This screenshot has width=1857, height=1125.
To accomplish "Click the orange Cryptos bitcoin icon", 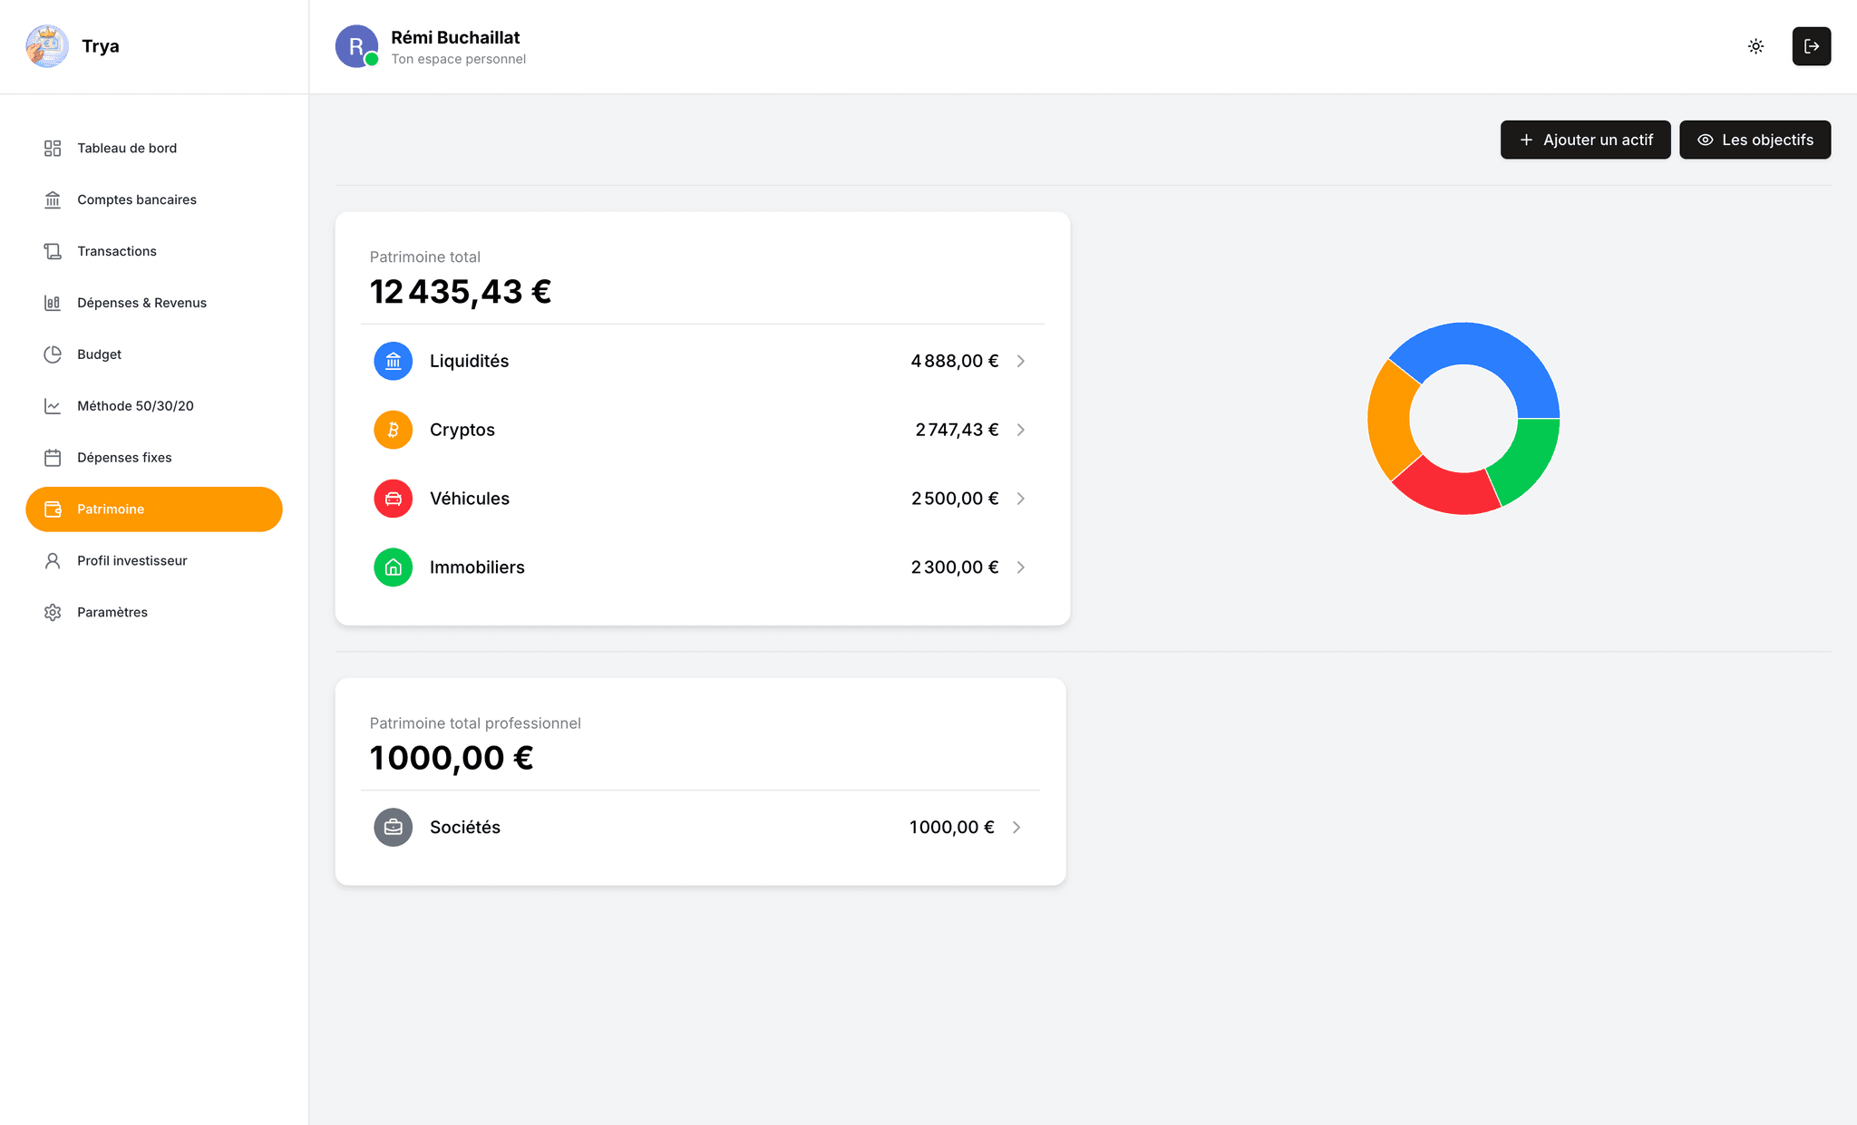I will pos(393,430).
